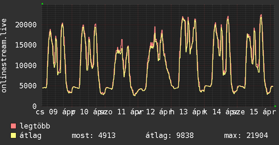Click the pink legtöbb legend swatch

(x=13, y=126)
